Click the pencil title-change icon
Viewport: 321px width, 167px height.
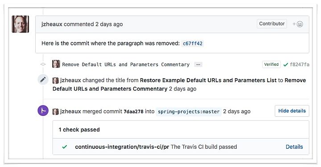point(43,80)
